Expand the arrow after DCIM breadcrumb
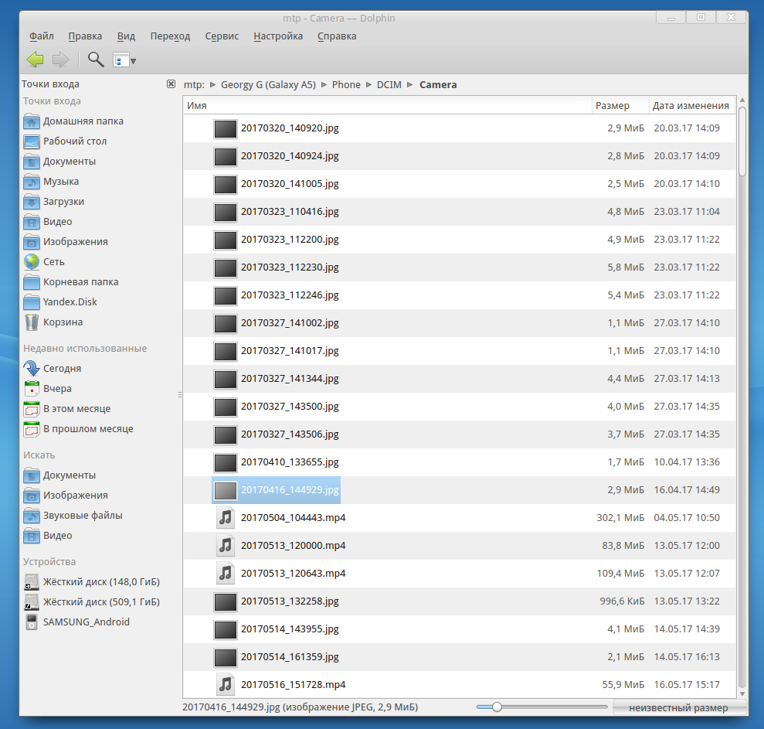764x729 pixels. point(410,85)
